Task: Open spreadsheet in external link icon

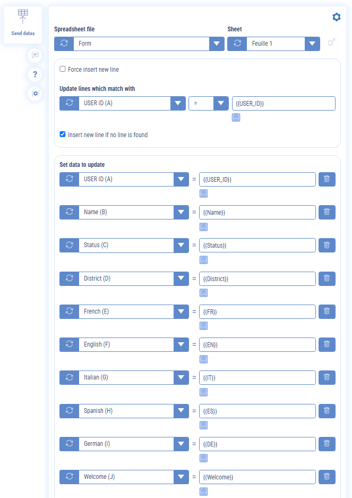Action: [x=332, y=43]
